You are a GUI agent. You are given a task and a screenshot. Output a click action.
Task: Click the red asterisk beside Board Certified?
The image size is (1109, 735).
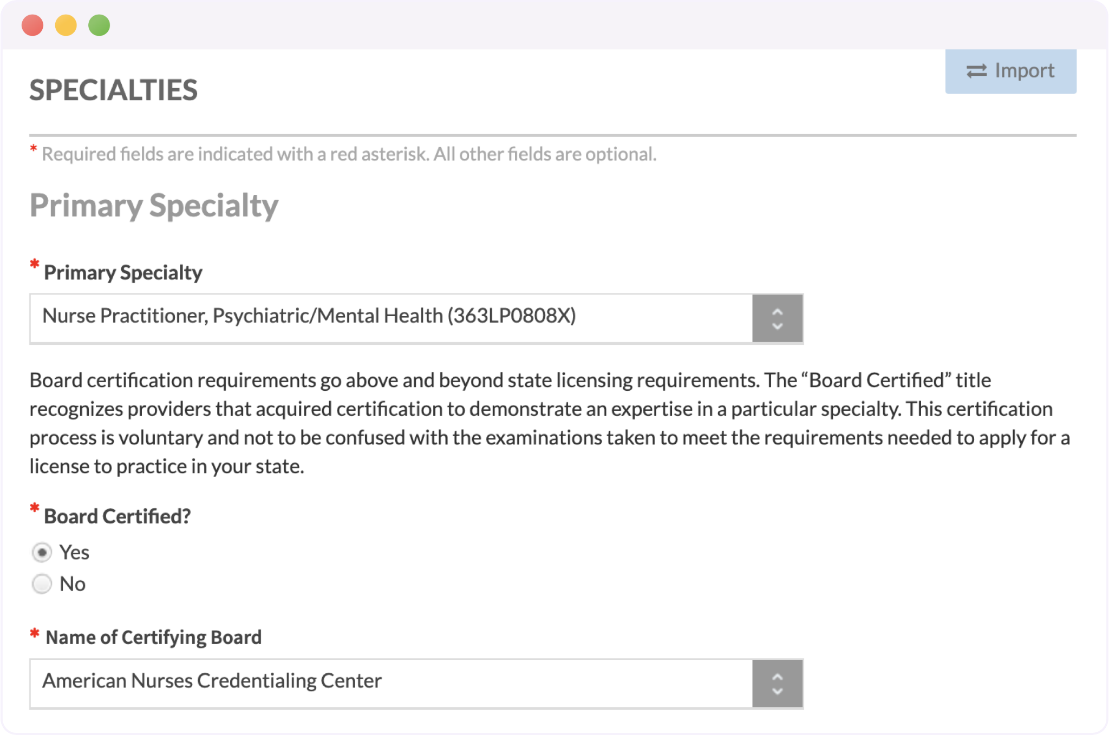35,508
